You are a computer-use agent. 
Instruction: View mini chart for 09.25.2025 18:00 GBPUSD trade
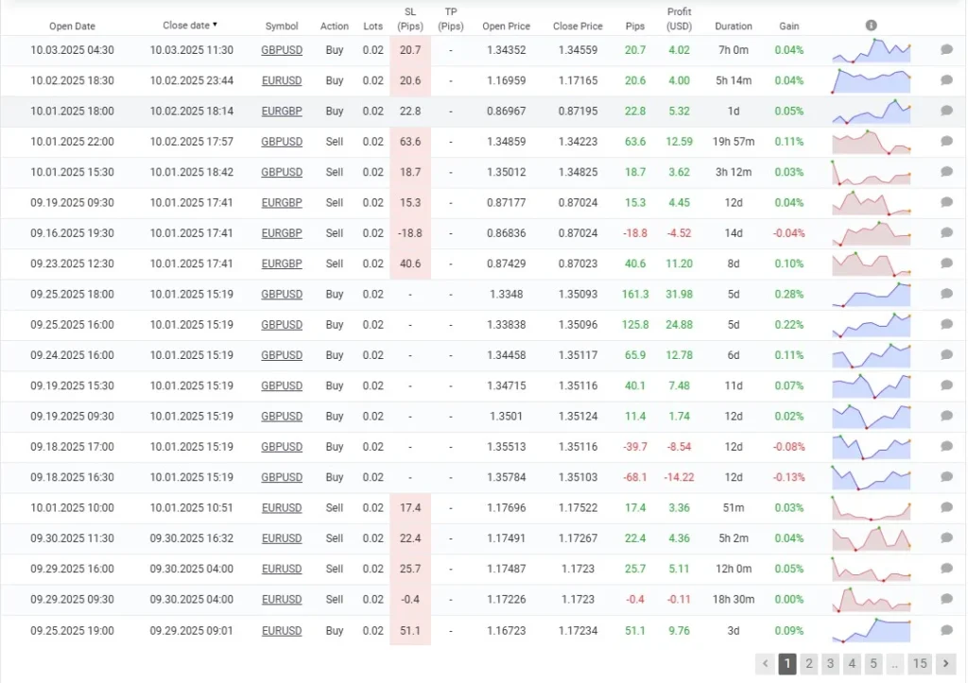(871, 295)
